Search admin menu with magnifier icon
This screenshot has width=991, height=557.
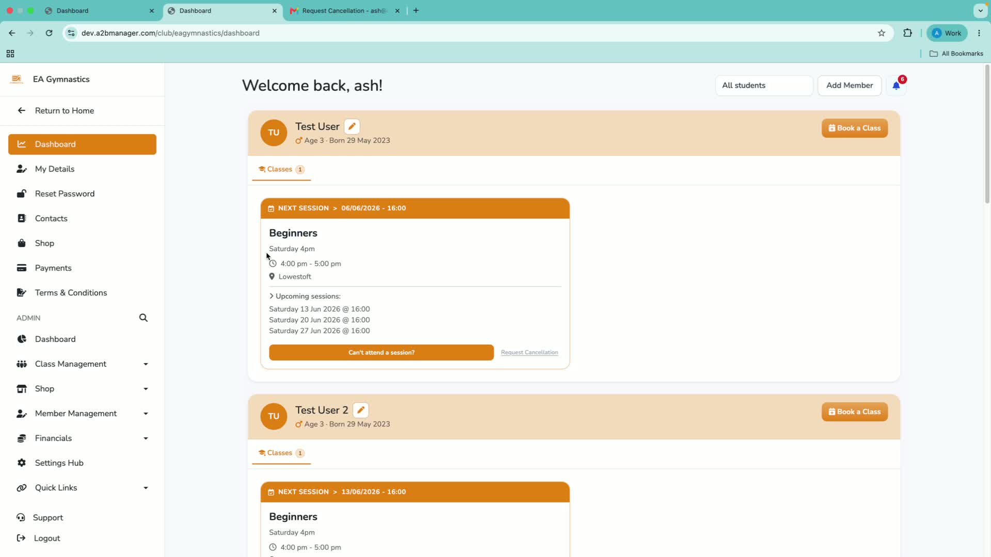pos(143,318)
